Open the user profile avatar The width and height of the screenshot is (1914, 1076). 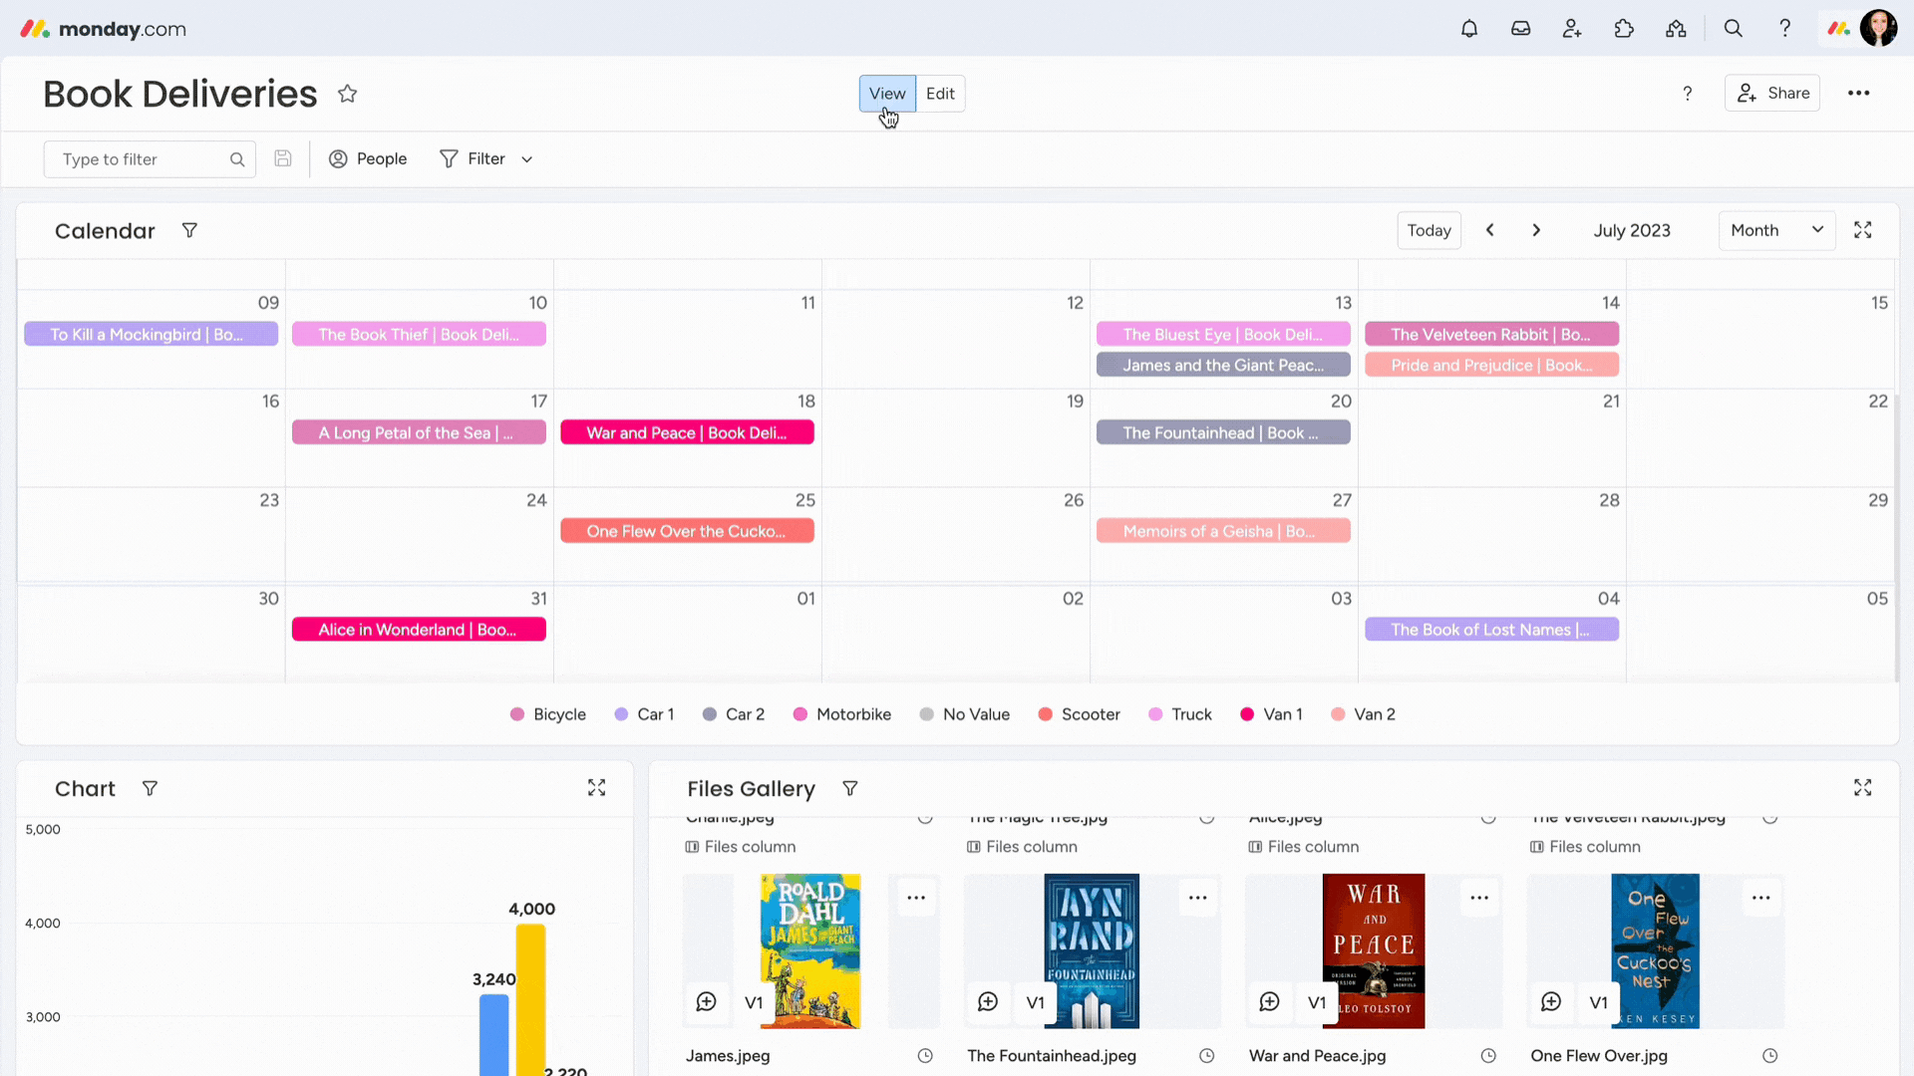click(1878, 29)
